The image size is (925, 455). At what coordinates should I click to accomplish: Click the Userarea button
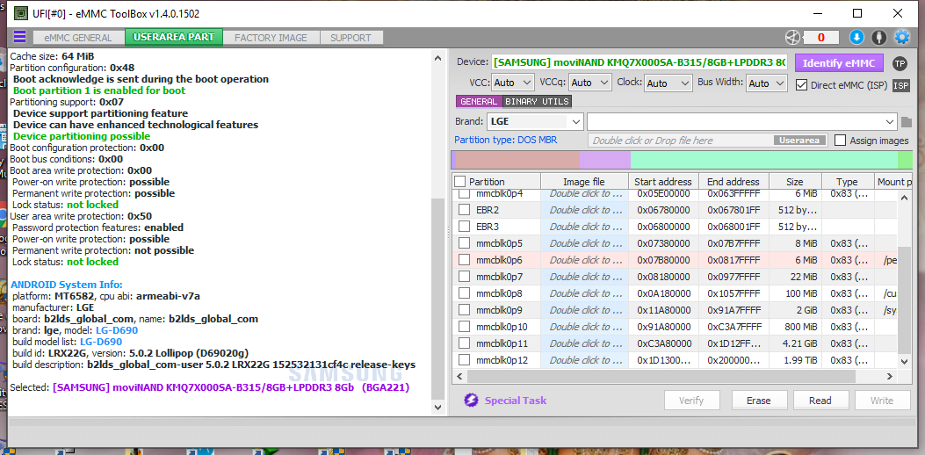point(799,141)
